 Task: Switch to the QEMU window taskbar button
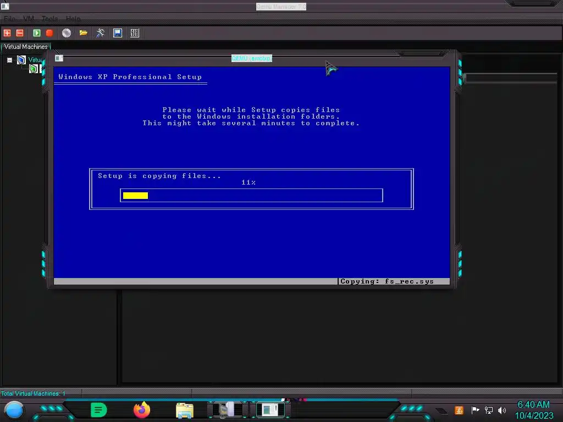click(x=271, y=410)
